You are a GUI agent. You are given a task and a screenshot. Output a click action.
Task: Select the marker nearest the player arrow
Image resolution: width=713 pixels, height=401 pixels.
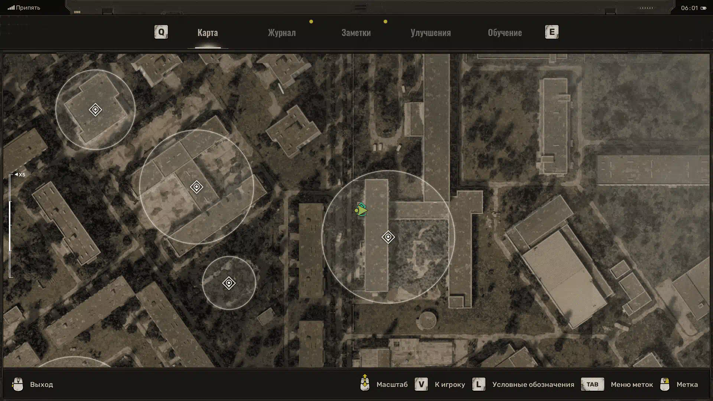tap(388, 237)
